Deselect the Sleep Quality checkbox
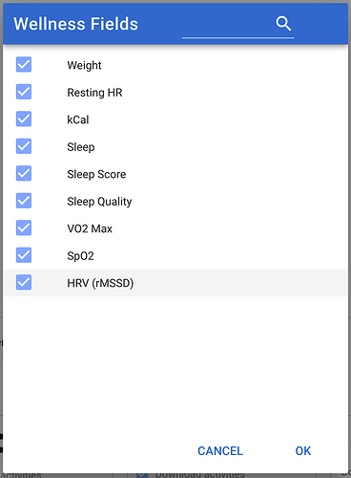Image resolution: width=351 pixels, height=478 pixels. (24, 201)
